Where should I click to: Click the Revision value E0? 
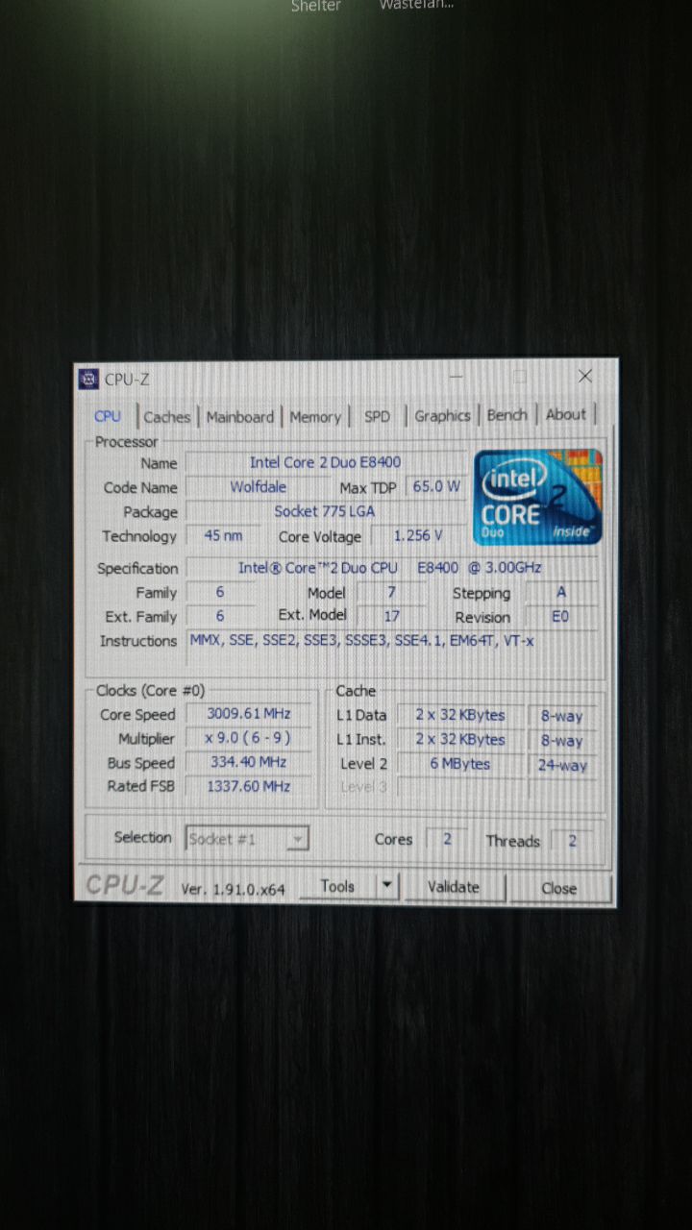pos(560,617)
